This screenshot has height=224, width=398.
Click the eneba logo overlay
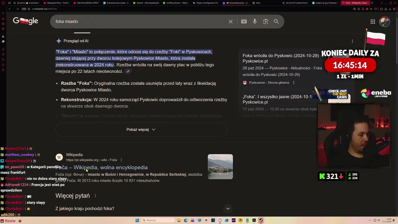(376, 93)
